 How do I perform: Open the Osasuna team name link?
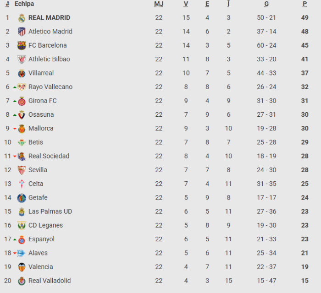point(41,114)
